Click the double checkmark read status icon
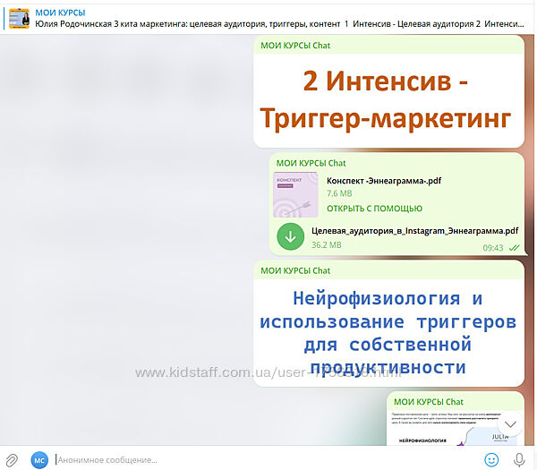The height and width of the screenshot is (470, 537). coord(514,247)
